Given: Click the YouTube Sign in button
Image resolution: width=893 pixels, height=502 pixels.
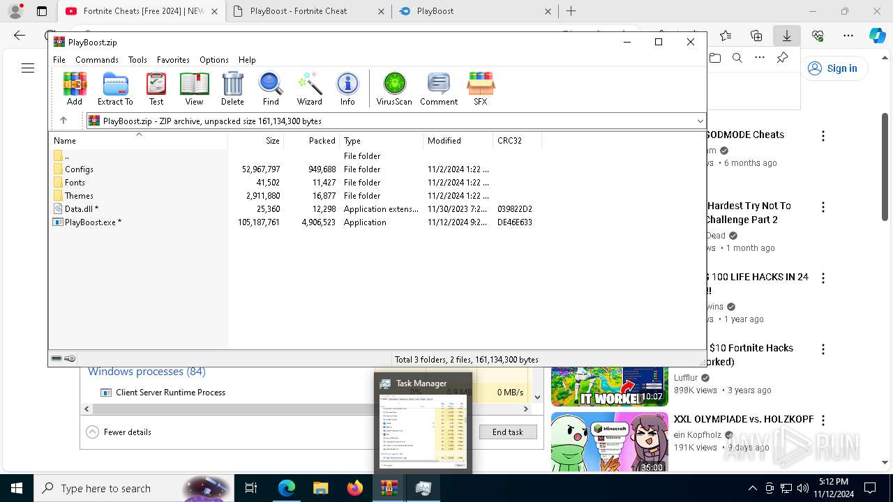Looking at the screenshot, I should 833,68.
